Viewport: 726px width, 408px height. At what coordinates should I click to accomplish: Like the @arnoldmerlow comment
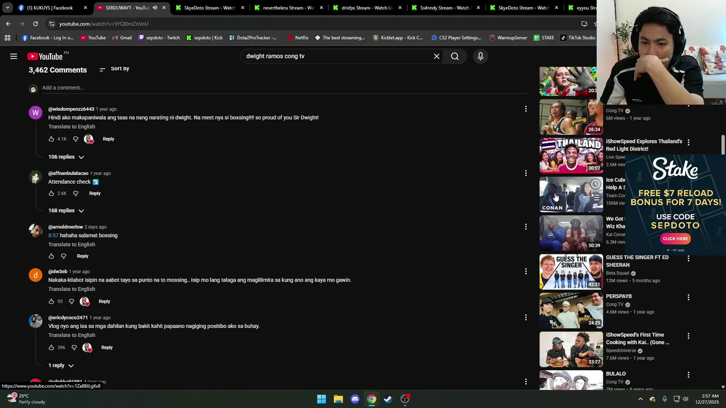[52, 256]
